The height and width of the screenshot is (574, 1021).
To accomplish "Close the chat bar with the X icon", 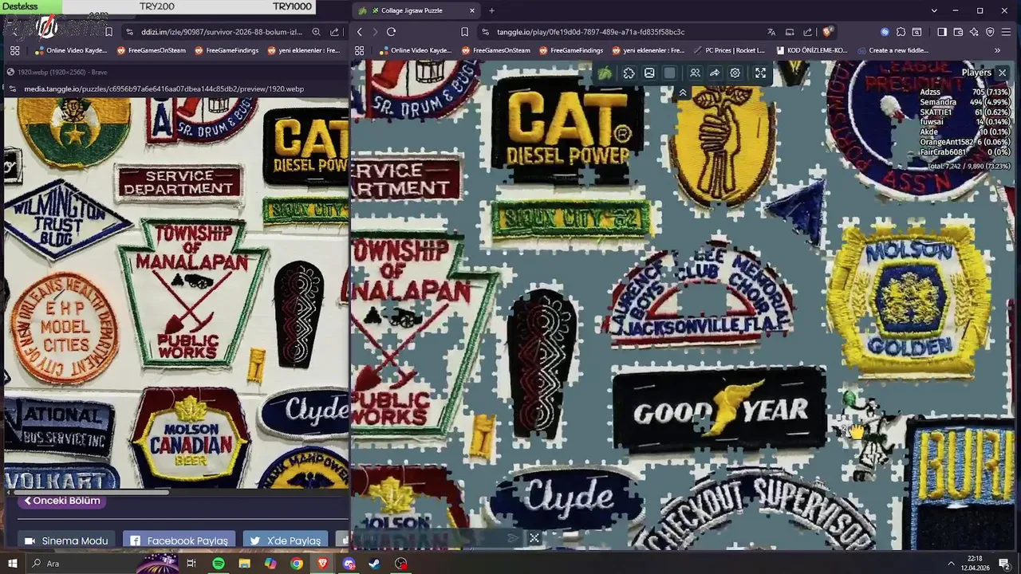I will (534, 538).
